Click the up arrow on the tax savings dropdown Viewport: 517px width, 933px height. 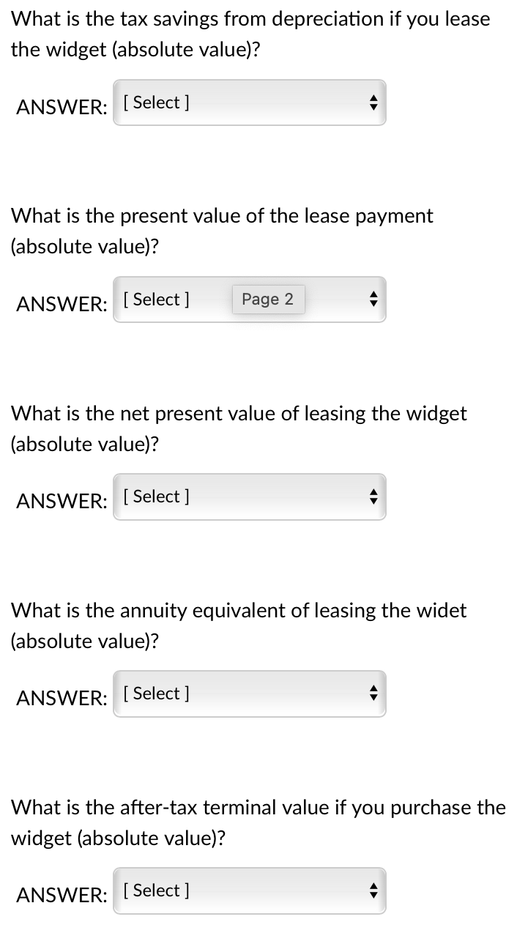pos(373,98)
